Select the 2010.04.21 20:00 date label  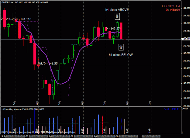coord(106,136)
